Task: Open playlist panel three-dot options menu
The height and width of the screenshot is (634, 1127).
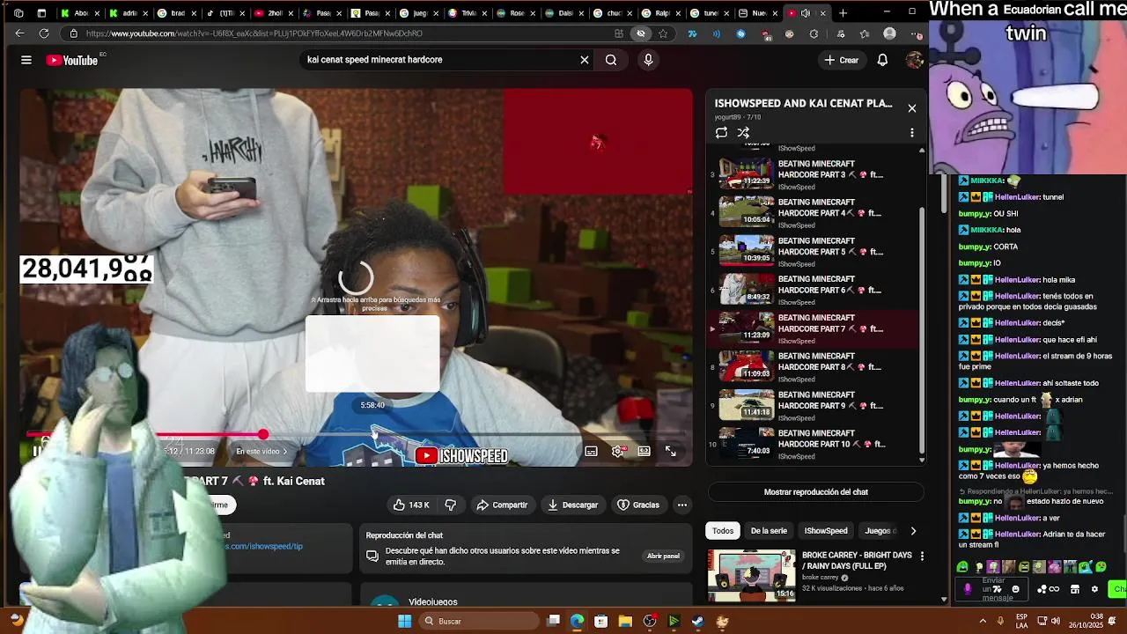Action: (x=912, y=132)
